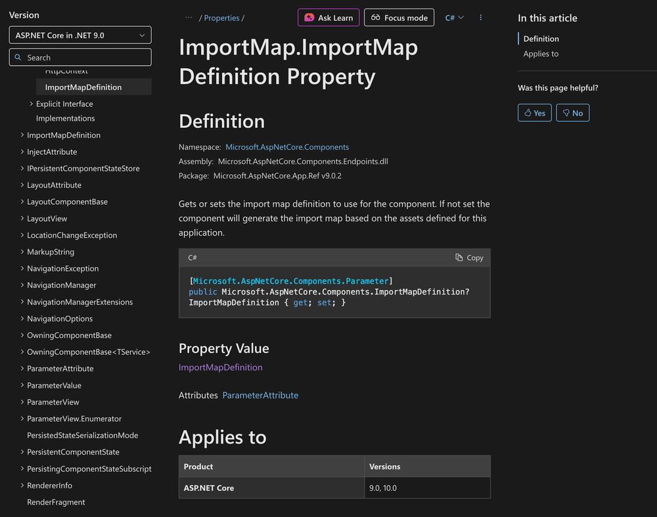Jump to Definition in article navigation
Image resolution: width=657 pixels, height=517 pixels.
coord(541,39)
